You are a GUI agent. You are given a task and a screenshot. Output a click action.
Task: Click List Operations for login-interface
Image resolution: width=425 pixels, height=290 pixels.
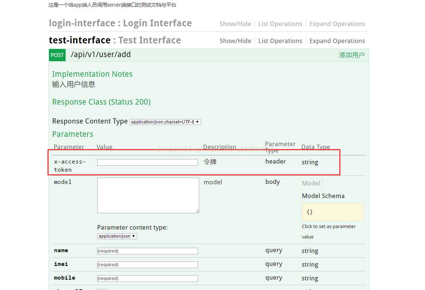coord(280,24)
